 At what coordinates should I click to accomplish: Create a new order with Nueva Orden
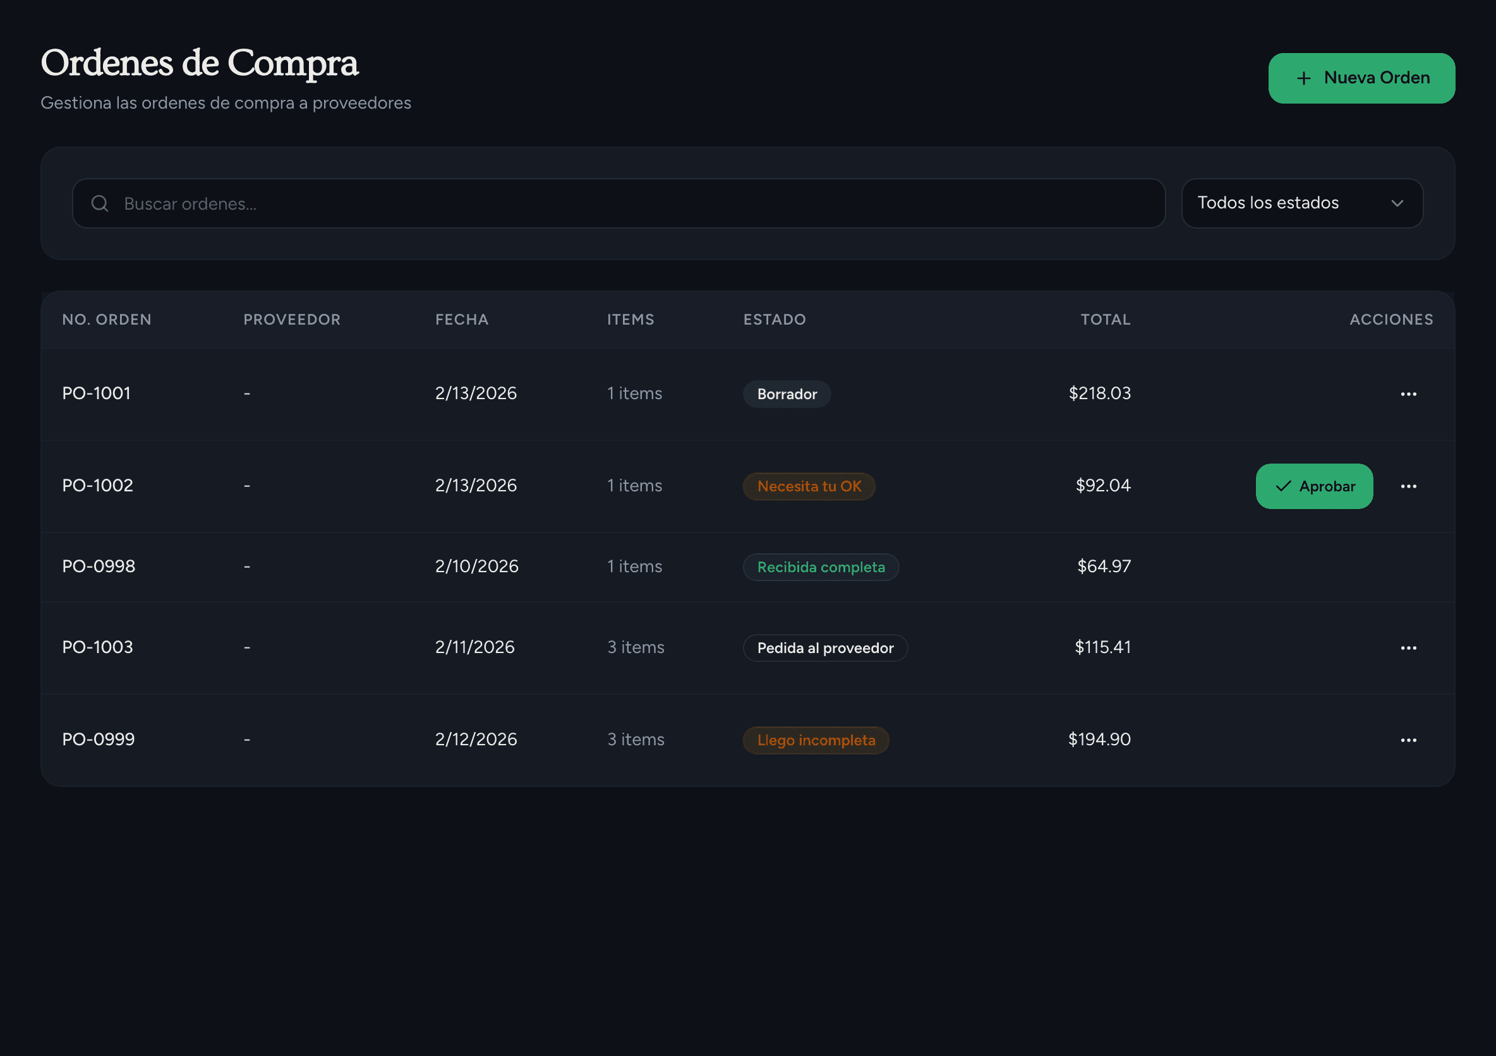point(1361,78)
